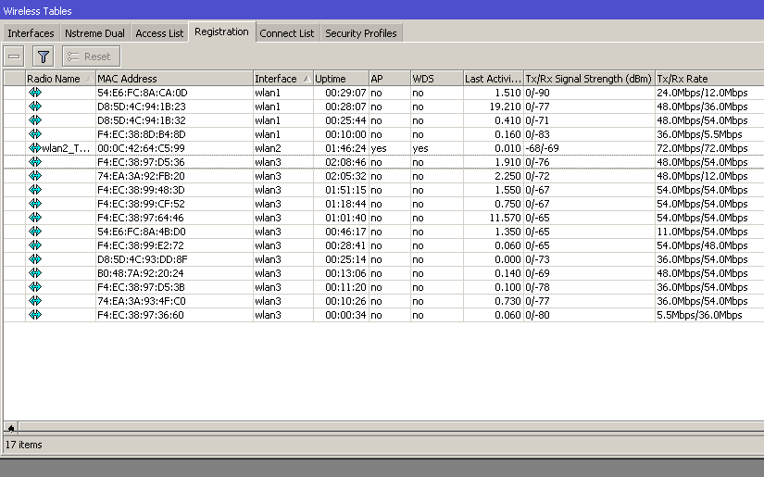Image resolution: width=764 pixels, height=477 pixels.
Task: Click the Wireless Tables title bar
Action: (382, 10)
